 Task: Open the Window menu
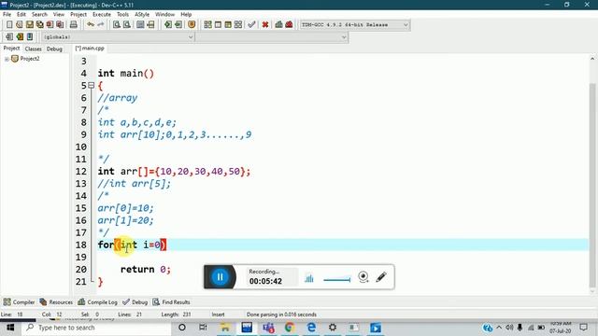[164, 15]
